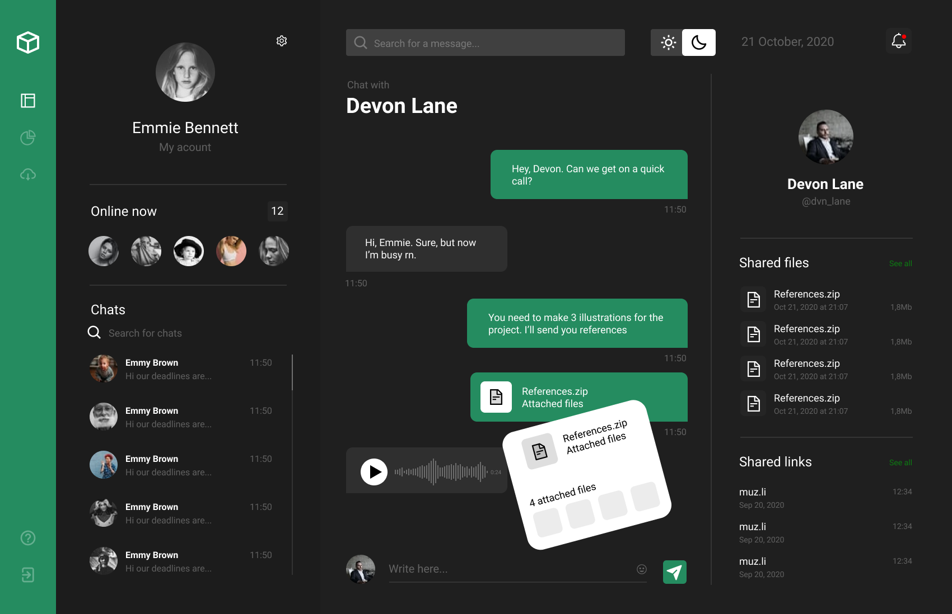Open help question mark icon

(28, 538)
